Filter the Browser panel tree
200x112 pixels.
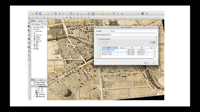(42, 24)
